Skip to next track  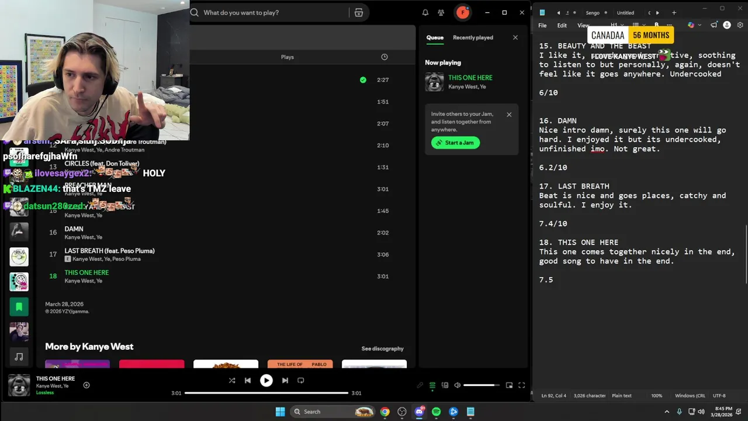tap(285, 380)
